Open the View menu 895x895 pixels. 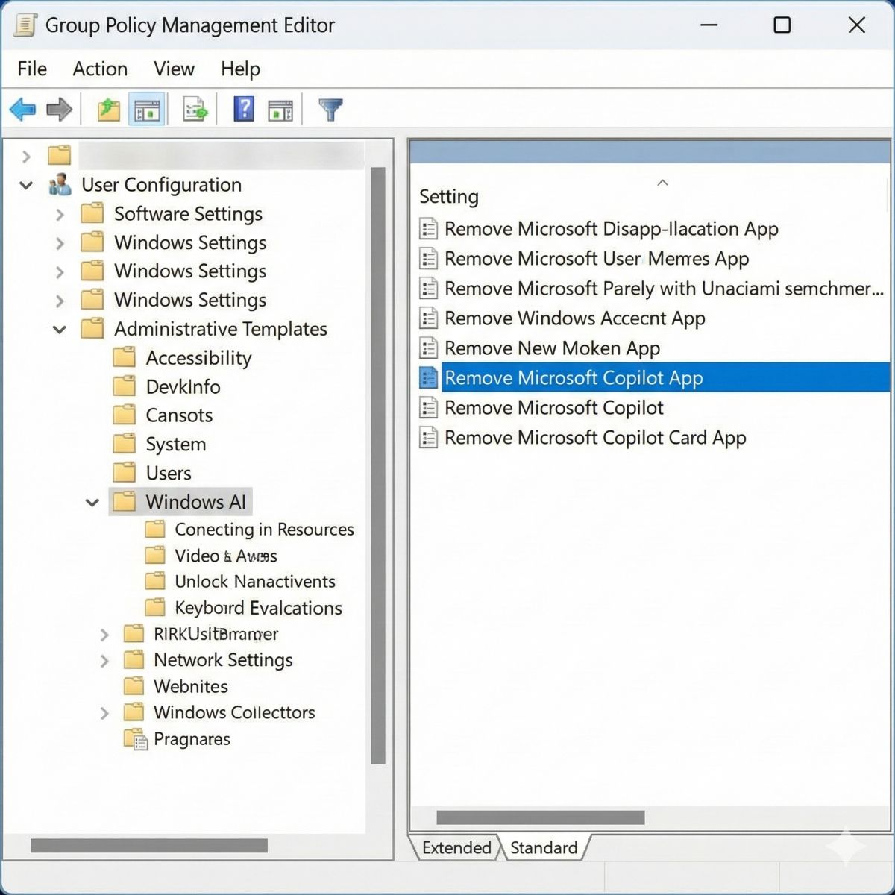[174, 69]
